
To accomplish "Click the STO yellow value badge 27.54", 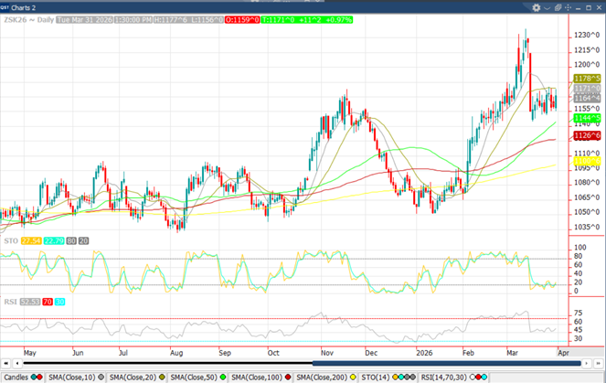I will 32,240.
